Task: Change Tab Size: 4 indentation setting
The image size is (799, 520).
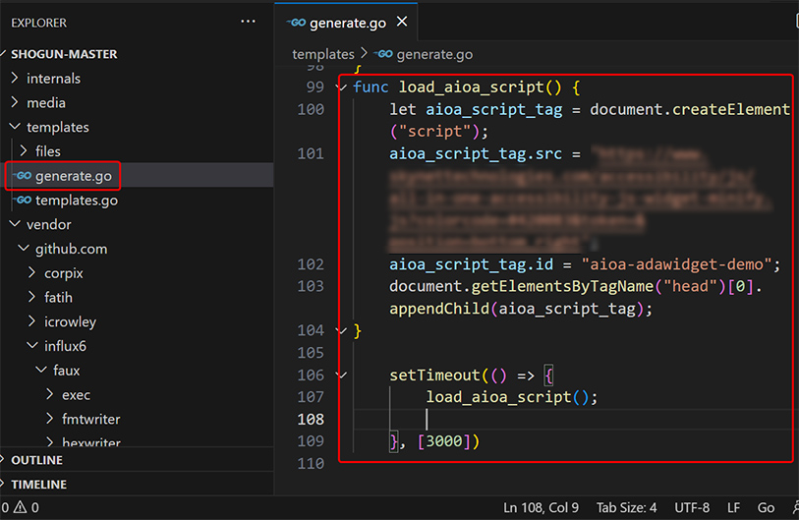Action: point(626,508)
